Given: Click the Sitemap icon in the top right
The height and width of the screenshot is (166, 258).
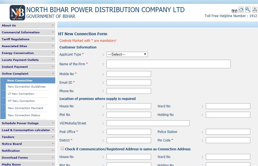Looking at the screenshot, I should [x=254, y=9].
